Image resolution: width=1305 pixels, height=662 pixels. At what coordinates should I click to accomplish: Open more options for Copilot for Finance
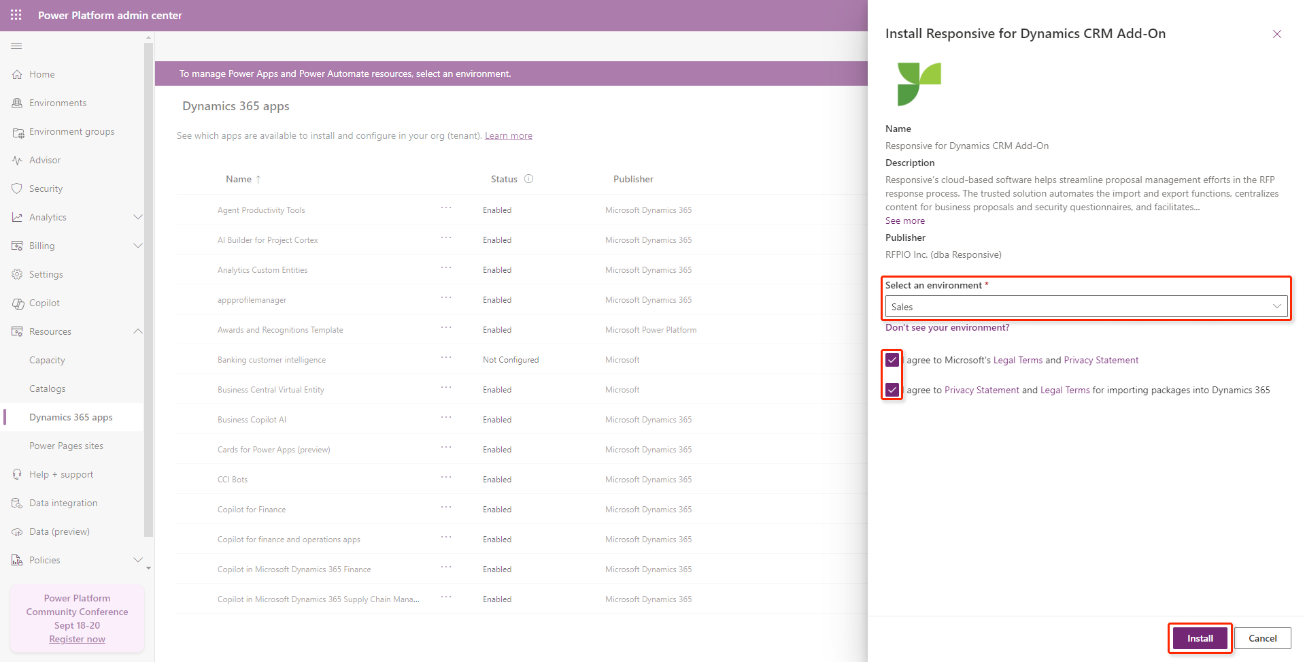tap(446, 507)
